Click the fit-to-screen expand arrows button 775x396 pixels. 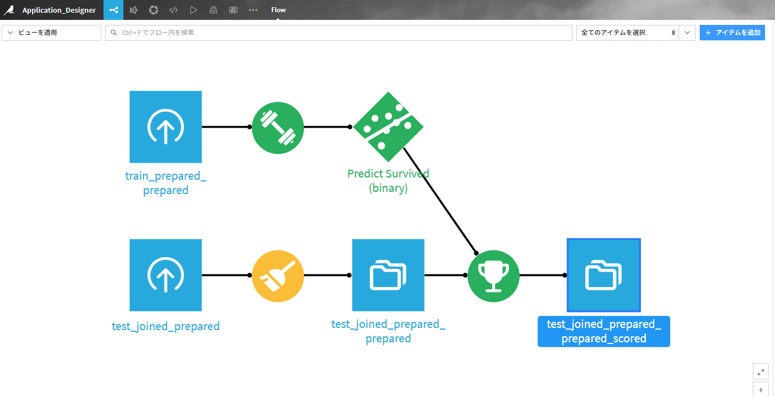(x=761, y=372)
